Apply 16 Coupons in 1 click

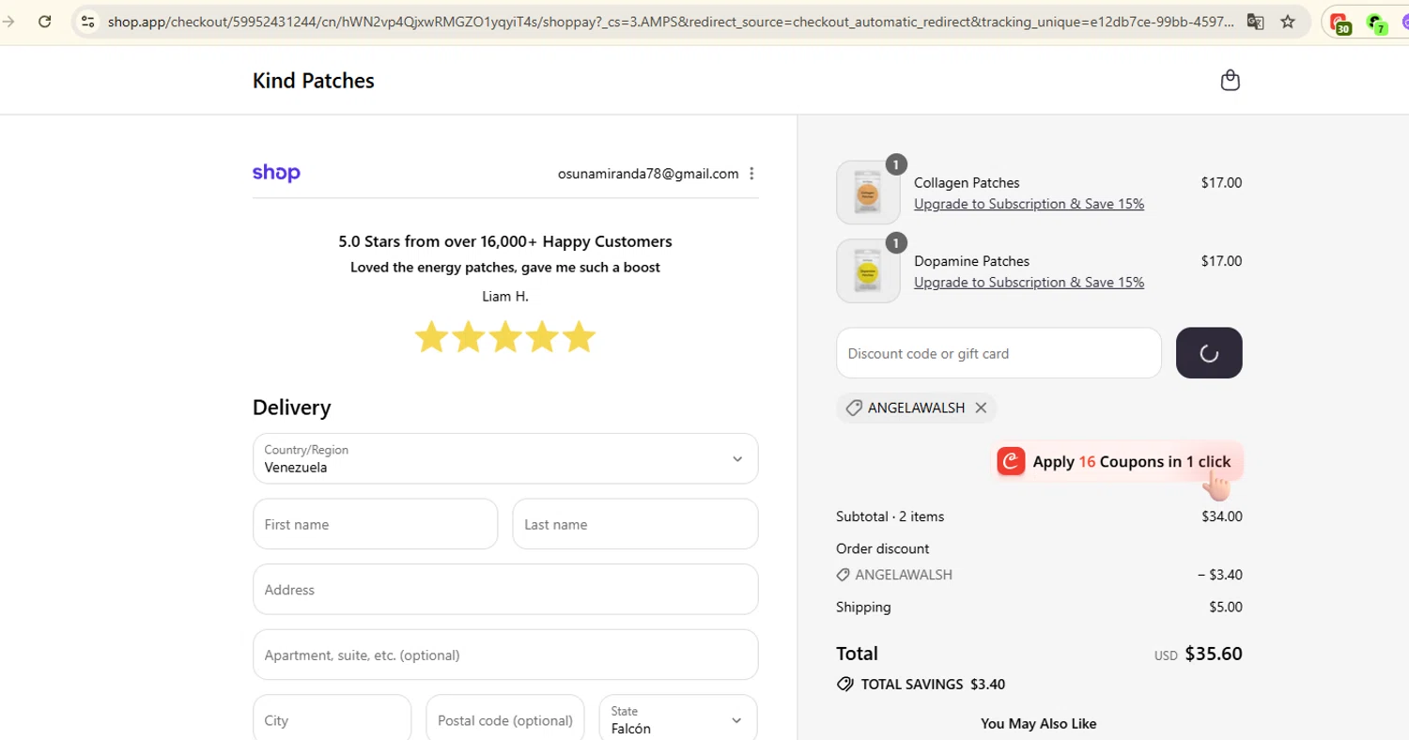pyautogui.click(x=1118, y=461)
